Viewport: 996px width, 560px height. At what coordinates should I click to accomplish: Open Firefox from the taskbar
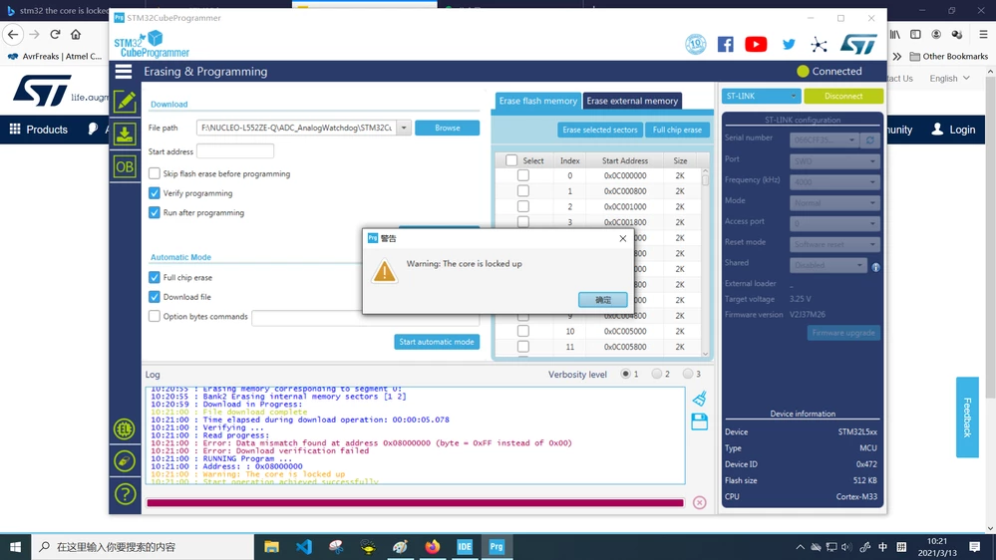433,547
